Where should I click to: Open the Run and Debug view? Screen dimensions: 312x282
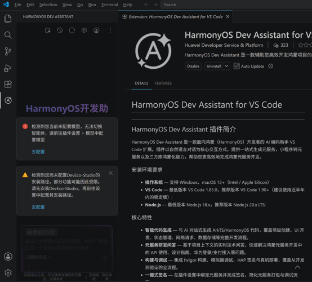(x=8, y=68)
